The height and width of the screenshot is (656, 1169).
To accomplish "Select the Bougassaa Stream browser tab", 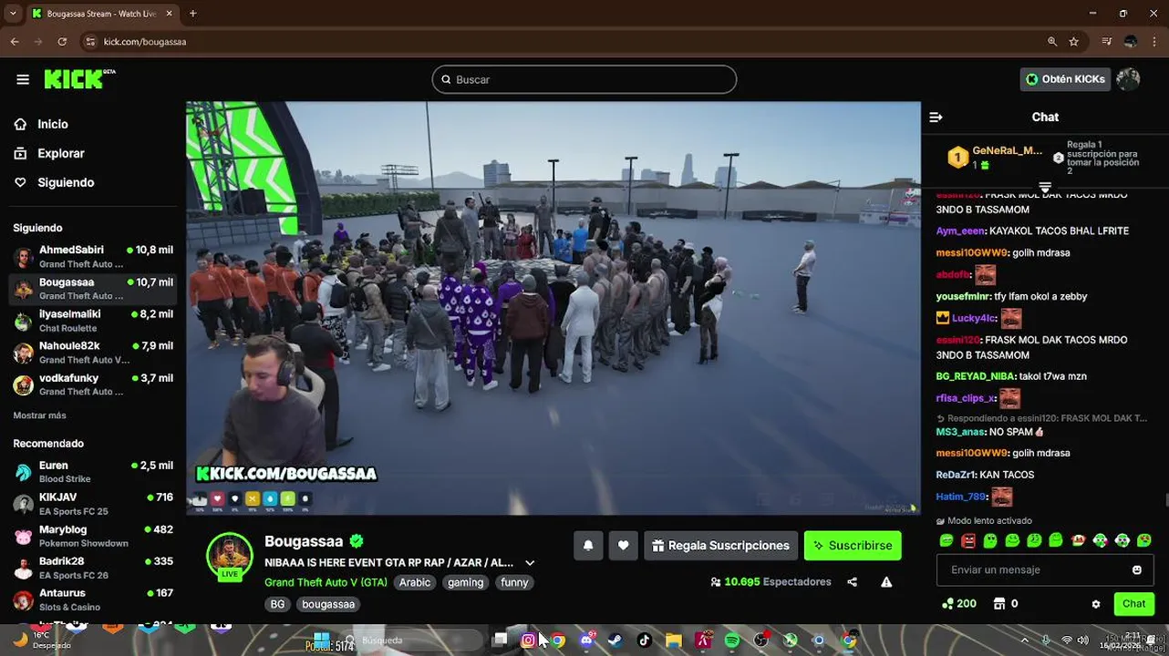I will coord(102,14).
